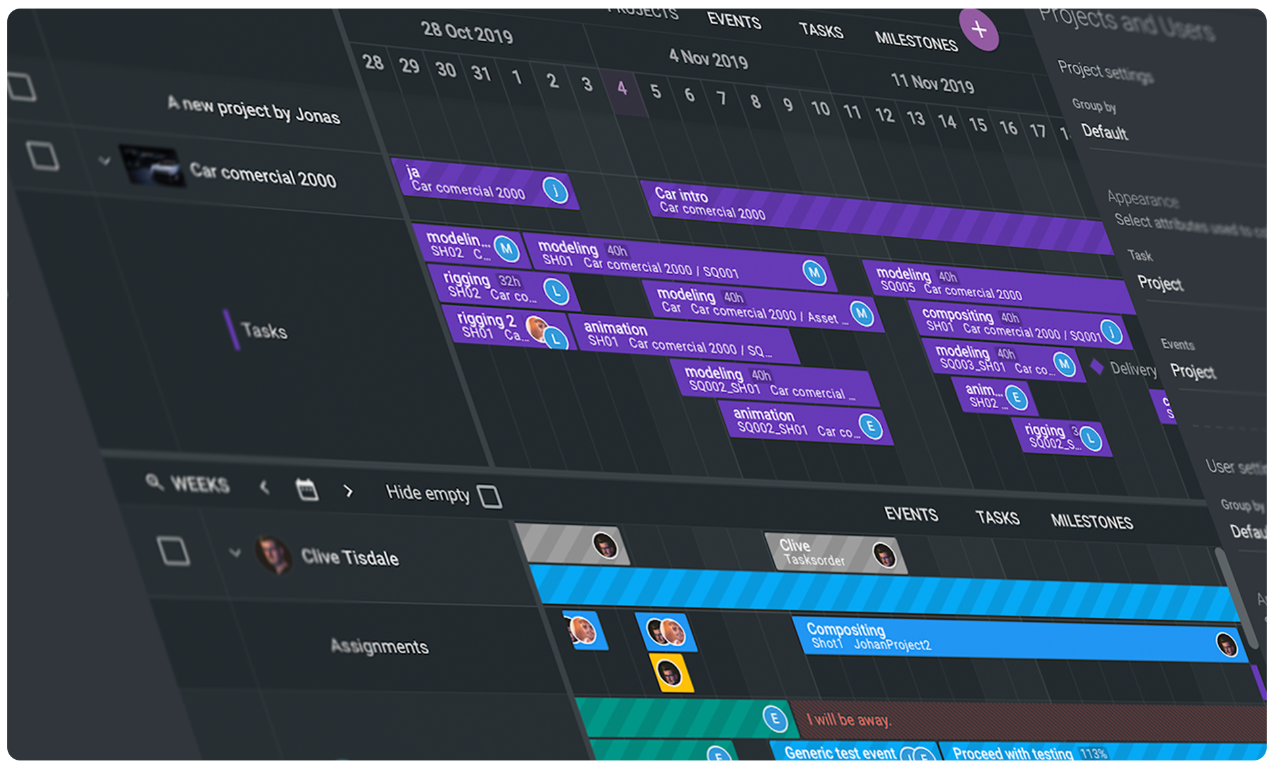Screen dimensions: 1272x769
Task: Open the Project settings Group by Default dropdown
Action: 1104,132
